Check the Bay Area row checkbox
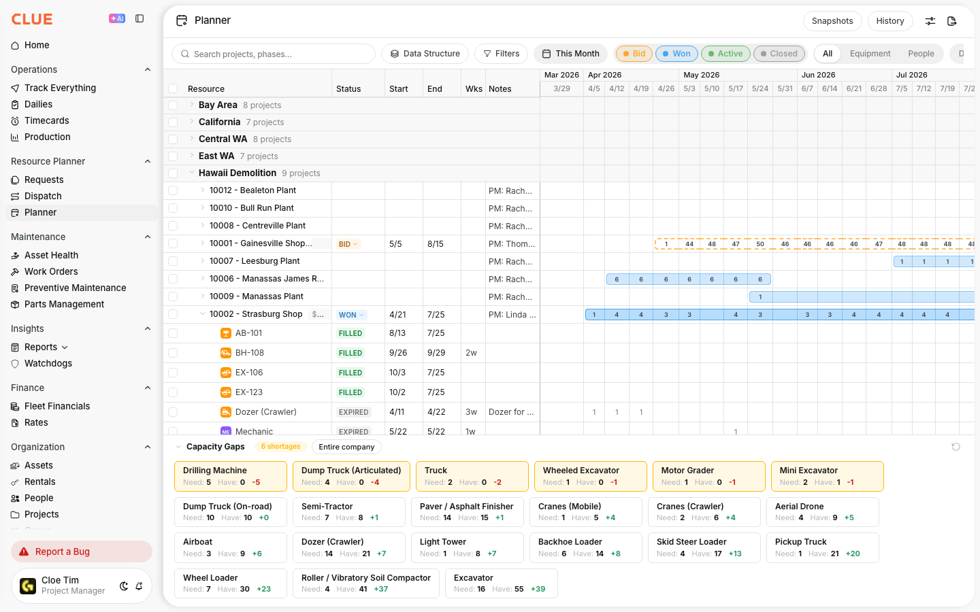The width and height of the screenshot is (980, 612). (173, 105)
